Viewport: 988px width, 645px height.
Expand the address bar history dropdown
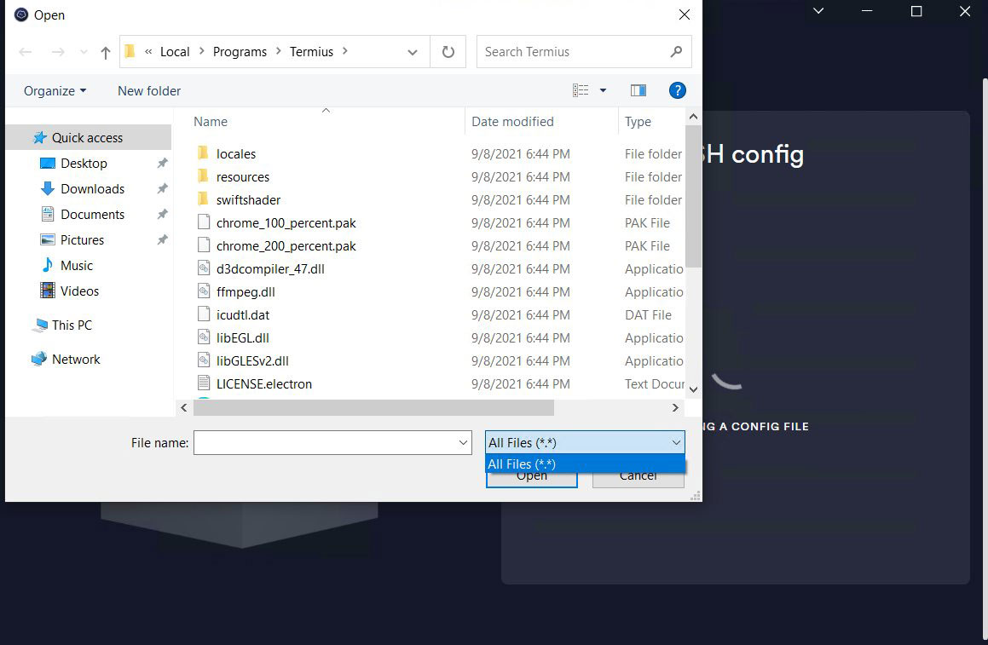413,52
